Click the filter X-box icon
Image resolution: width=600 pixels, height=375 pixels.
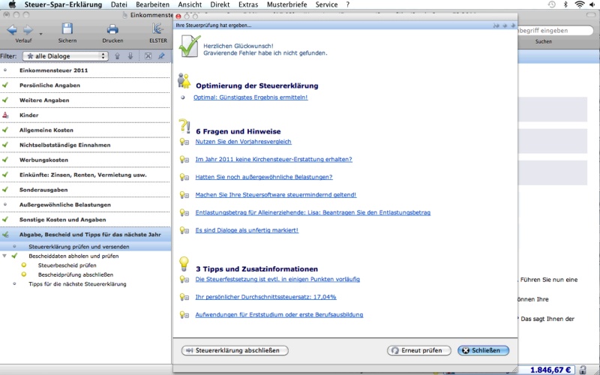click(x=148, y=55)
